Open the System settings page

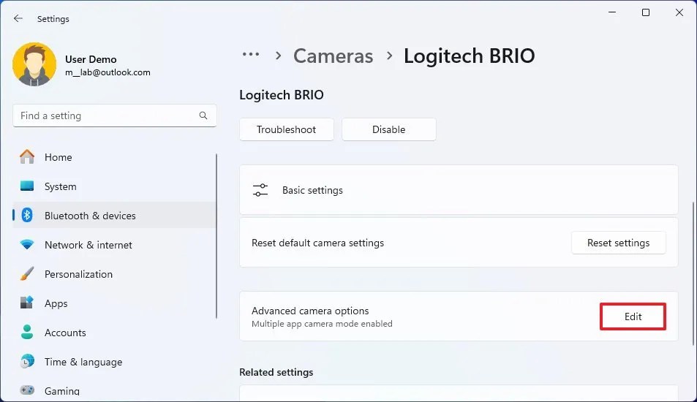pos(115,186)
